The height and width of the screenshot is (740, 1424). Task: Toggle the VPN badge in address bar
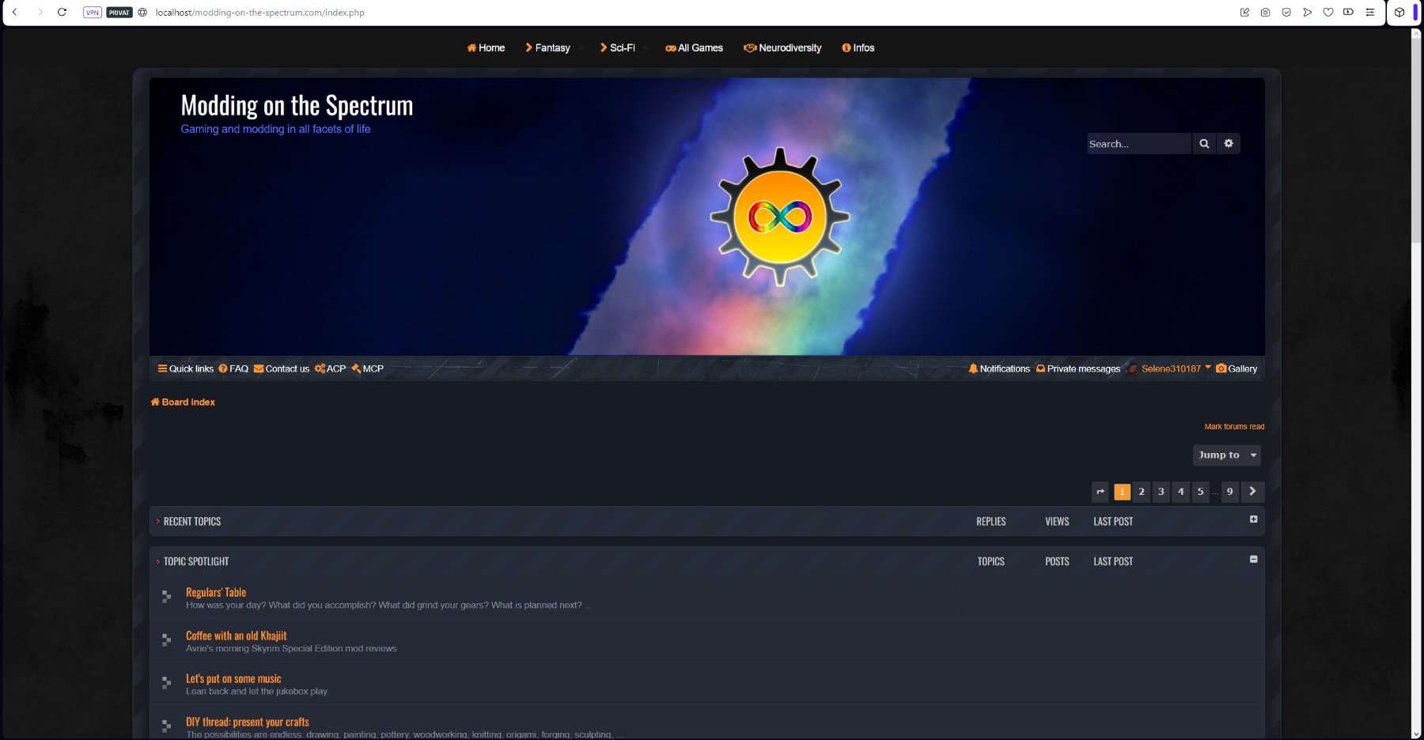point(93,12)
